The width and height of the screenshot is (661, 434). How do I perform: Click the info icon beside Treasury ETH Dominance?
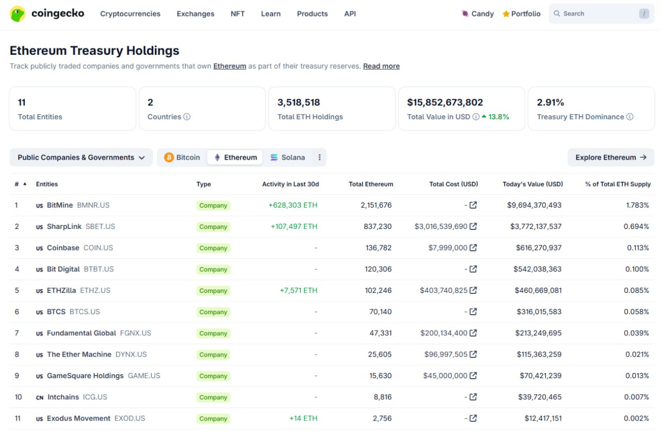629,117
